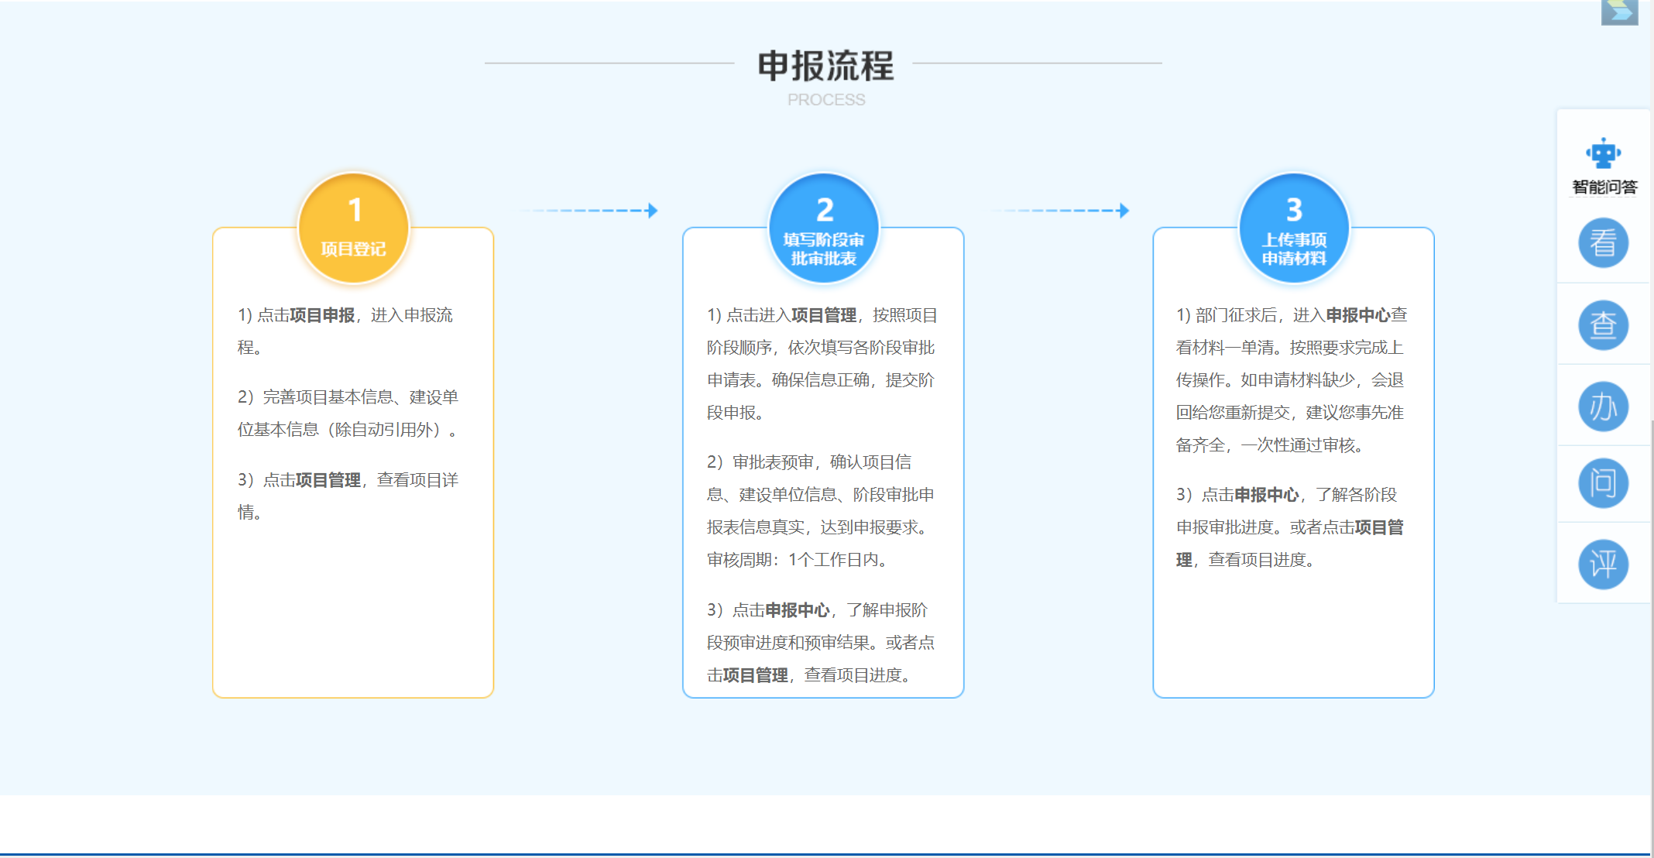This screenshot has height=858, width=1654.
Task: Click the PROCESS subtitle text
Action: [826, 100]
